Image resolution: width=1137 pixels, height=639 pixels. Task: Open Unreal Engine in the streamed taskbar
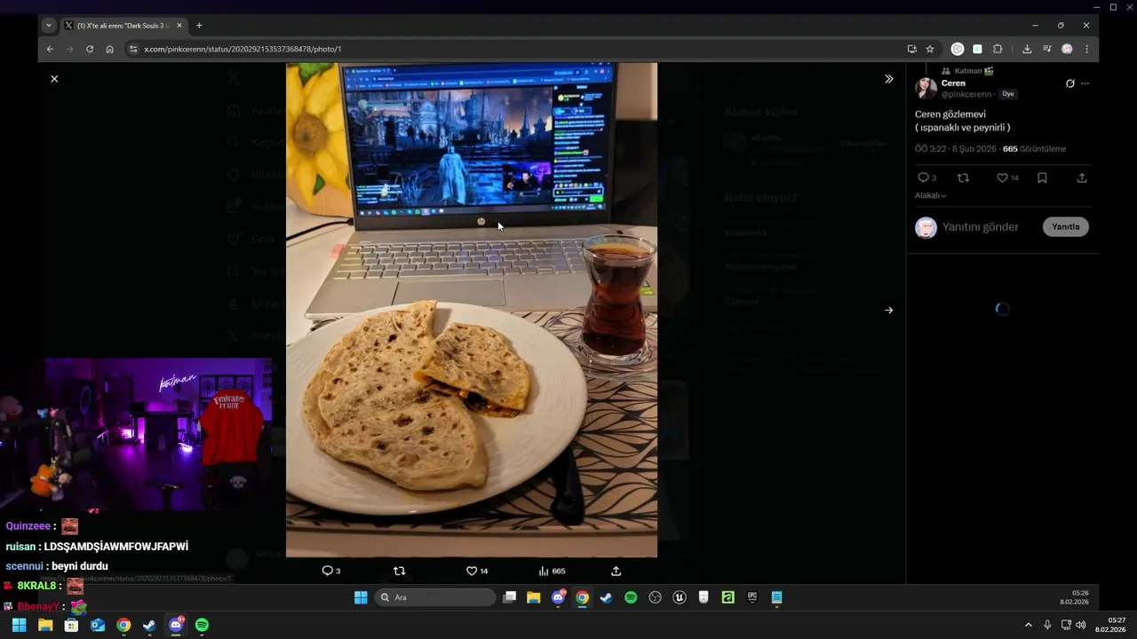click(680, 597)
